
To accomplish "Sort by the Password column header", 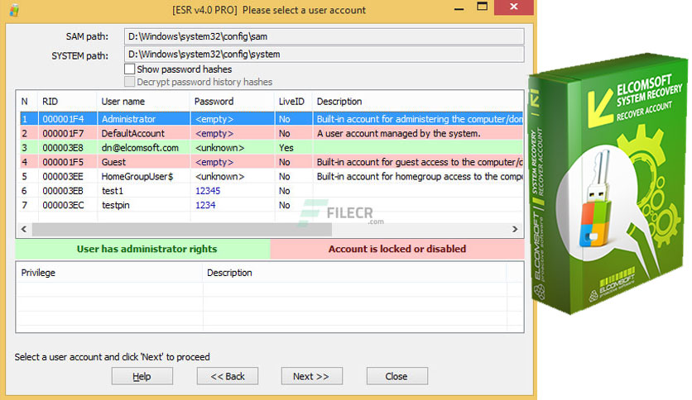I will point(214,102).
